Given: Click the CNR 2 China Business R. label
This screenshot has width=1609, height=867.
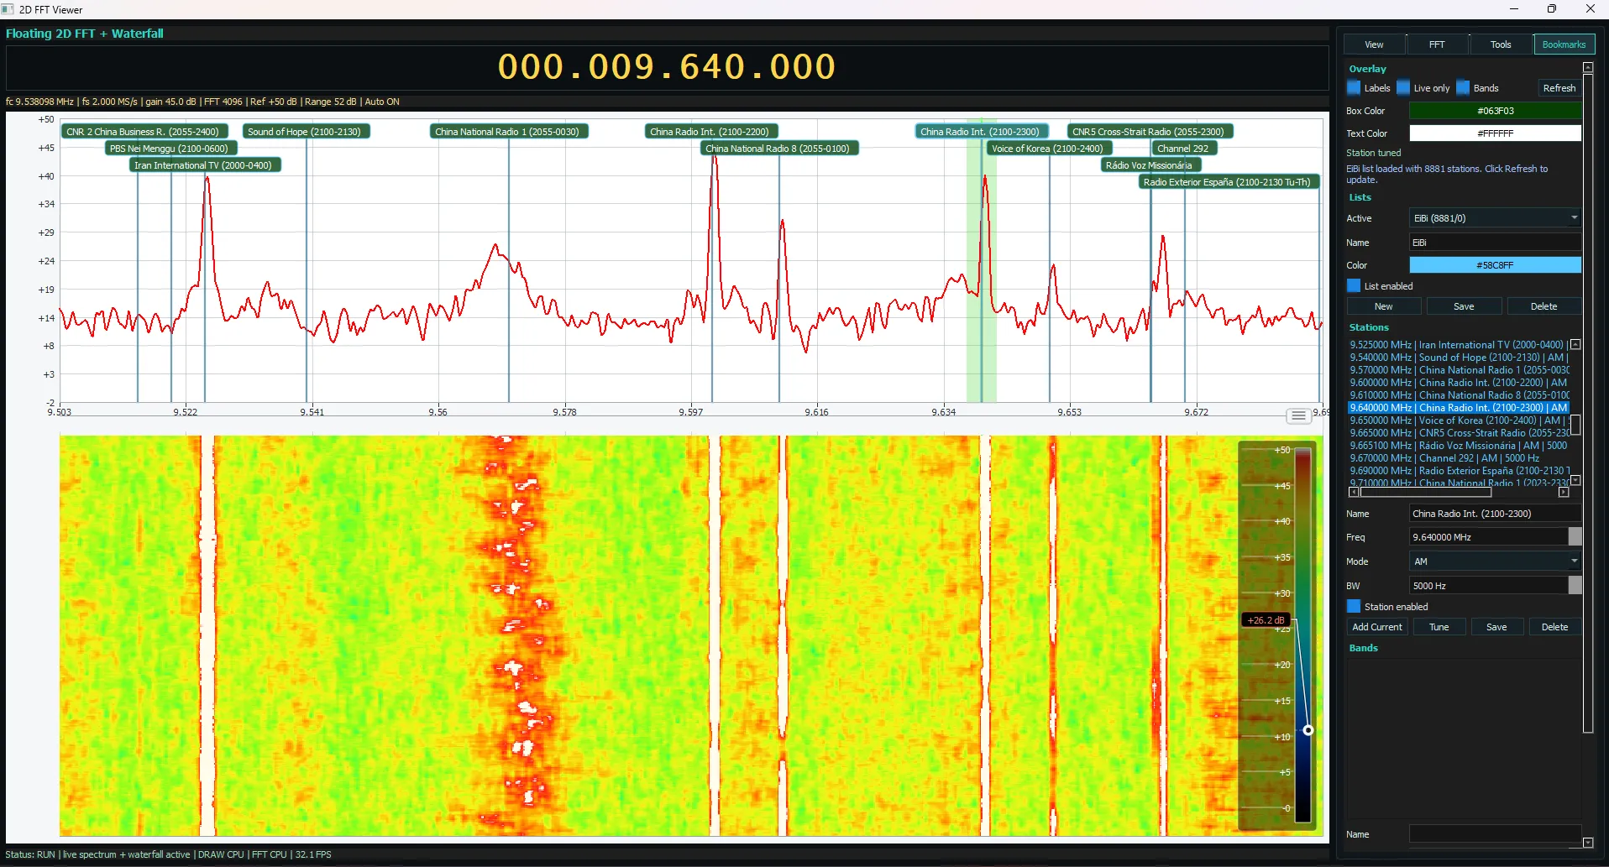Looking at the screenshot, I should click(x=144, y=132).
